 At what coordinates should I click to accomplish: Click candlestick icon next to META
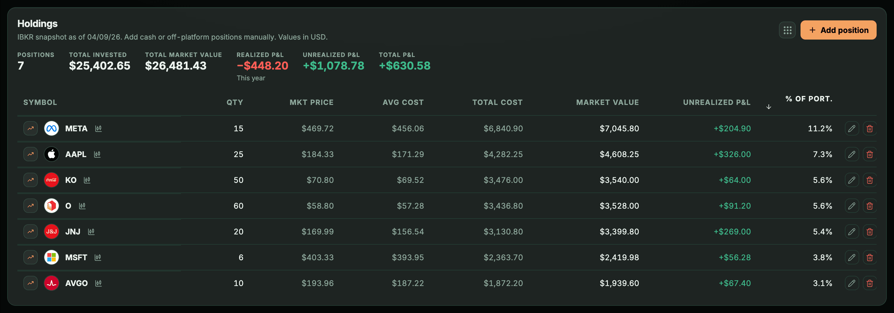click(x=99, y=129)
